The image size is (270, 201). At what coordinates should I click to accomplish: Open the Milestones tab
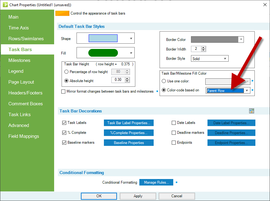coord(19,60)
